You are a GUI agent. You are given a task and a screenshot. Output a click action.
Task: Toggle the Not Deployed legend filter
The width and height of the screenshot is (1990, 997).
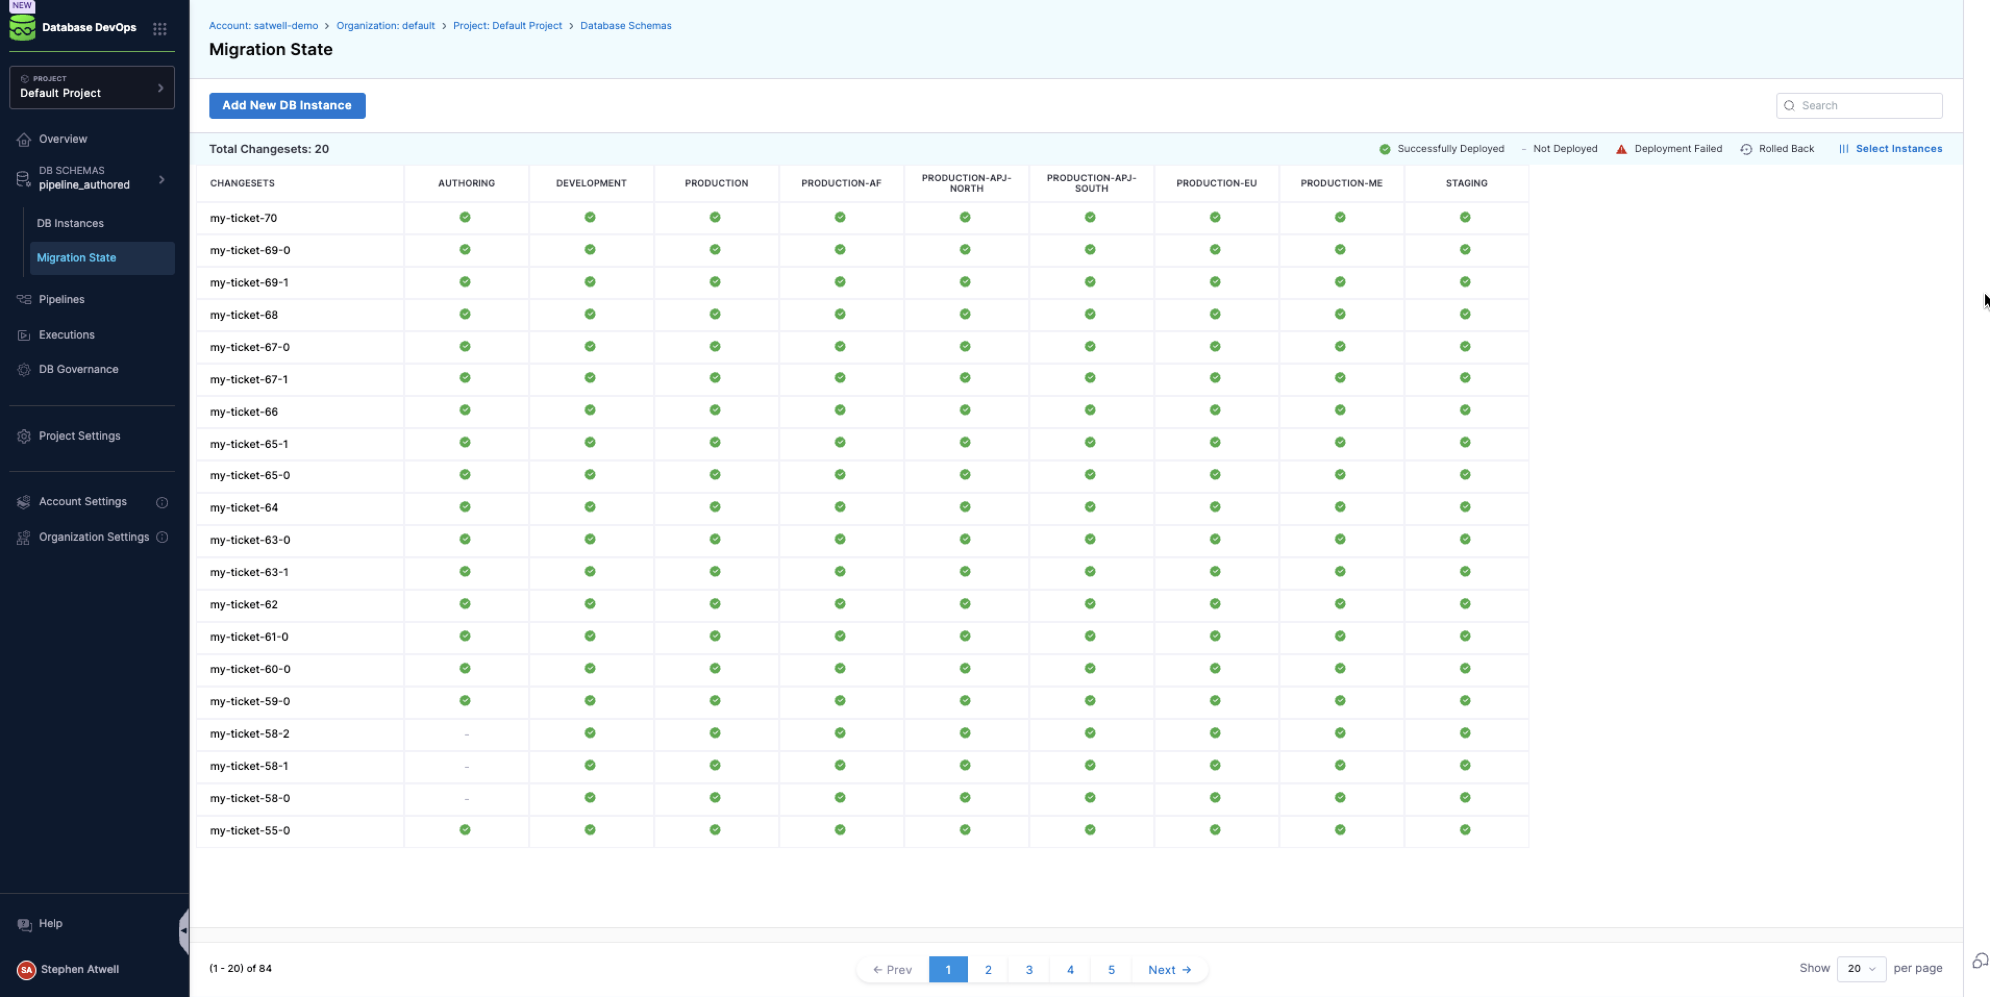tap(1560, 148)
